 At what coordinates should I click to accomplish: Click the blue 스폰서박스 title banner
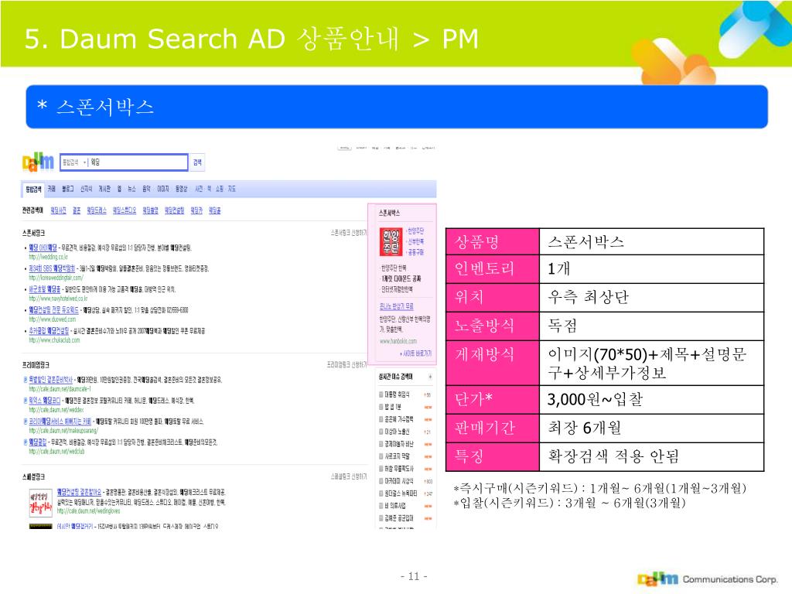coord(397,107)
